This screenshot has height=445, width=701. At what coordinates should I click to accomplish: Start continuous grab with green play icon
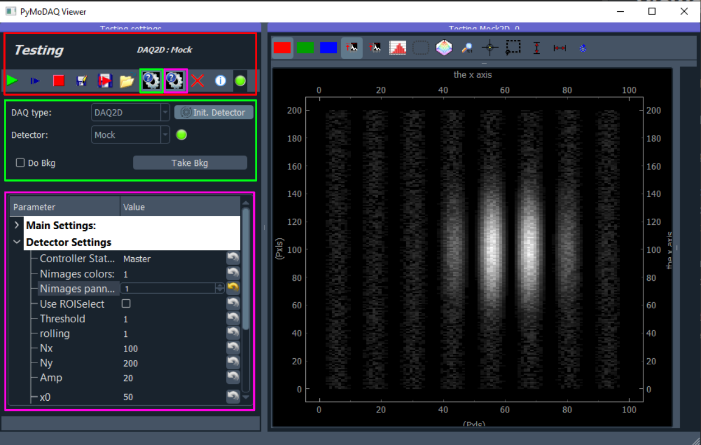pos(12,81)
